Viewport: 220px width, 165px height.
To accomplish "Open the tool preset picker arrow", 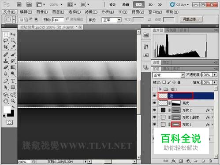I will pyautogui.click(x=14, y=19).
